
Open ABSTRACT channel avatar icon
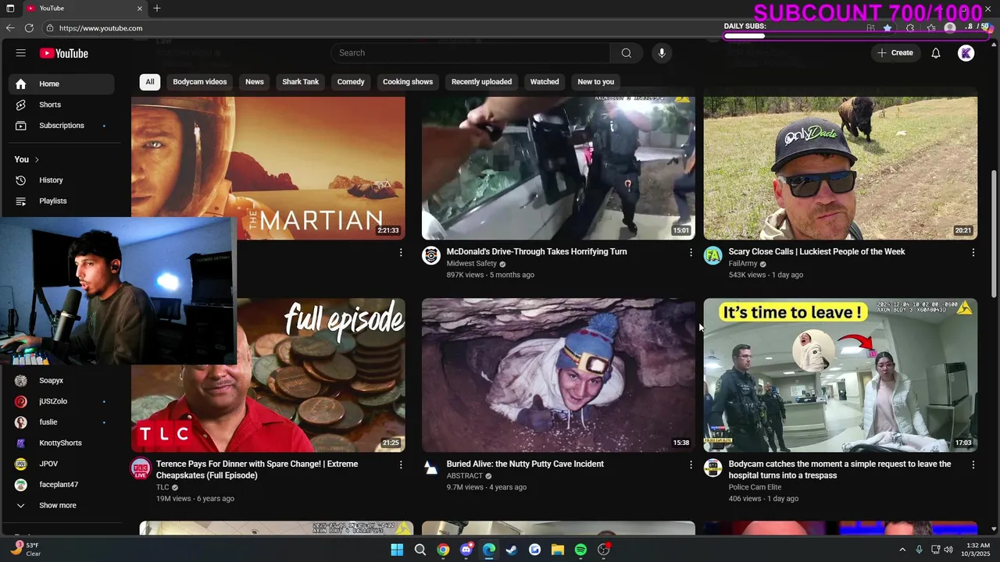click(x=431, y=468)
